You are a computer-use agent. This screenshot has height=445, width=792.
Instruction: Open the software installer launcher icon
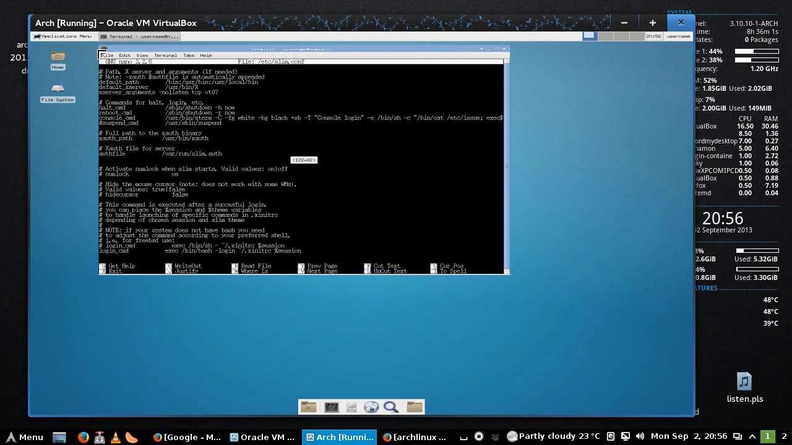pyautogui.click(x=100, y=437)
